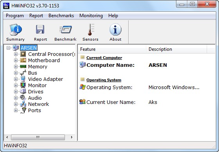This screenshot has width=219, height=152.
Task: Select the Video Adapter tree item
Action: (x=45, y=79)
